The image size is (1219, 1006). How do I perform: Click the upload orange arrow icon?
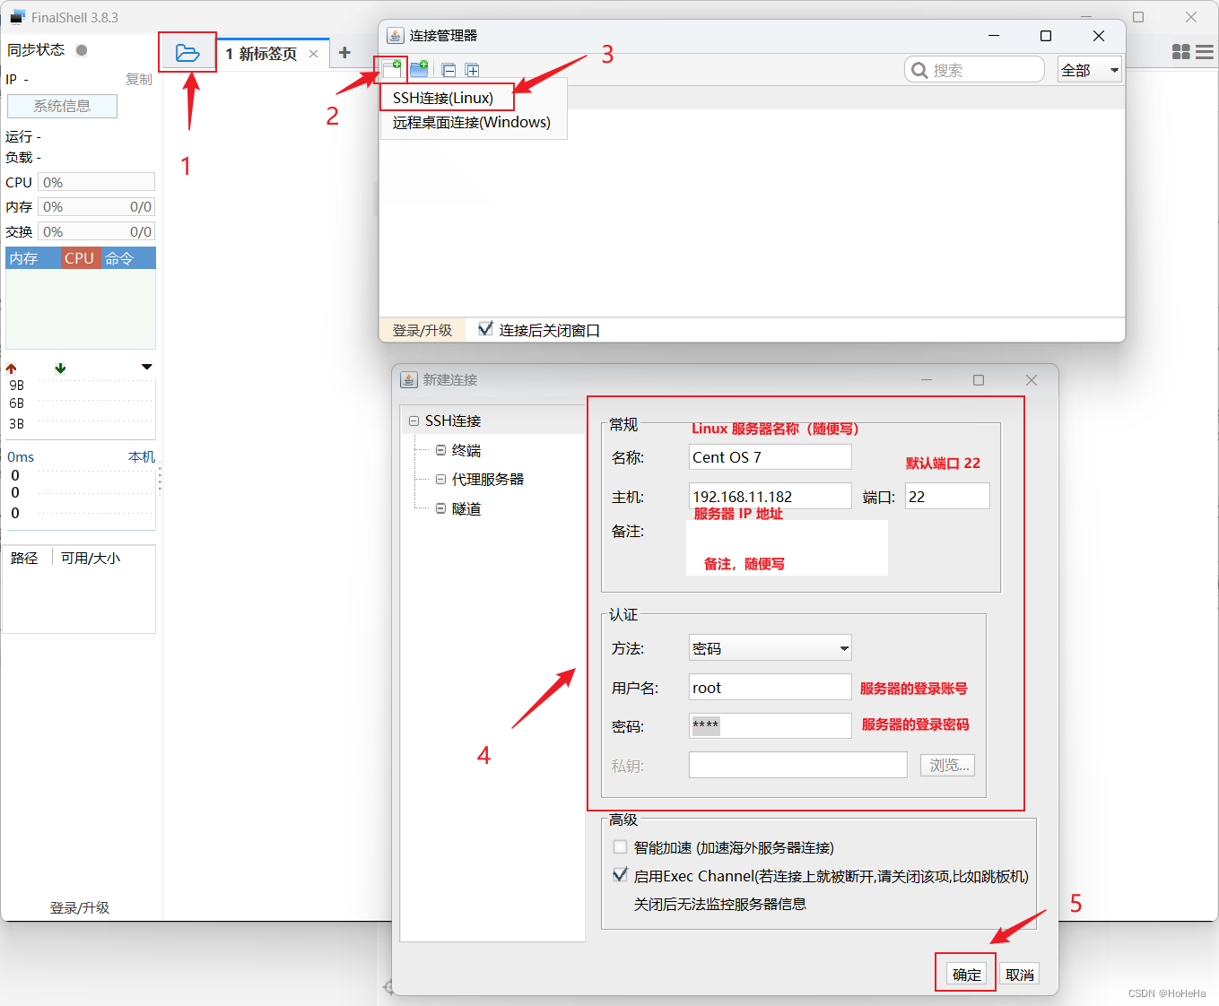pos(12,369)
